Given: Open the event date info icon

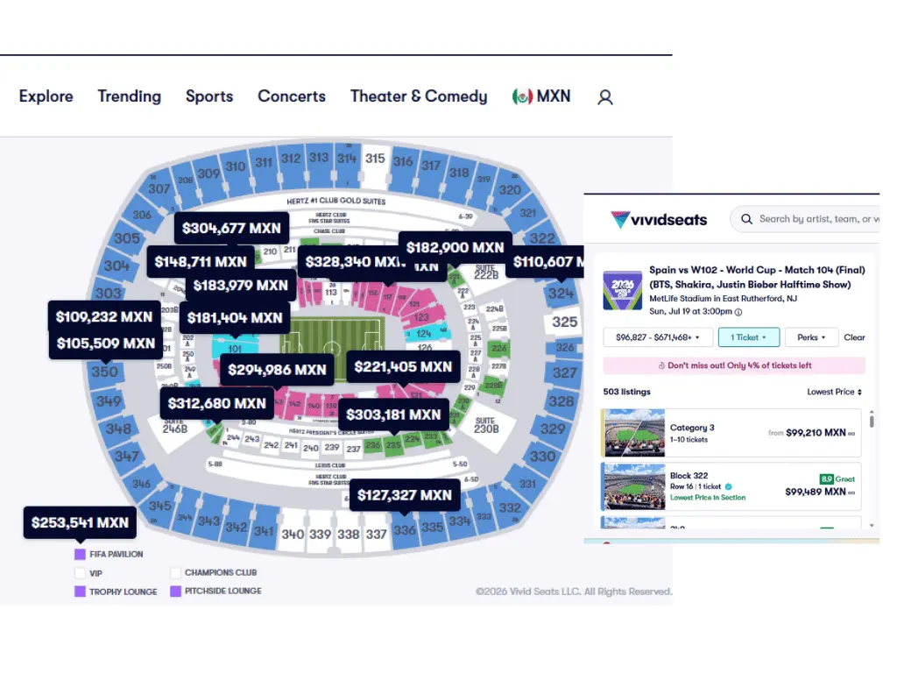Looking at the screenshot, I should [x=738, y=312].
